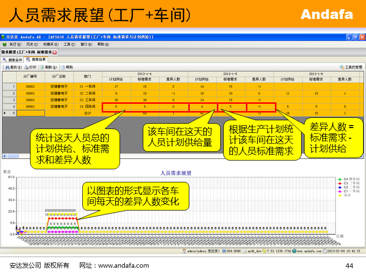
Task: Click the www.andafa.com globe status icon
Action: coord(294,251)
